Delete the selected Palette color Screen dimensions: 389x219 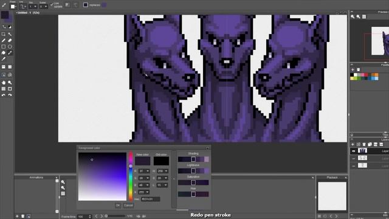point(358,70)
